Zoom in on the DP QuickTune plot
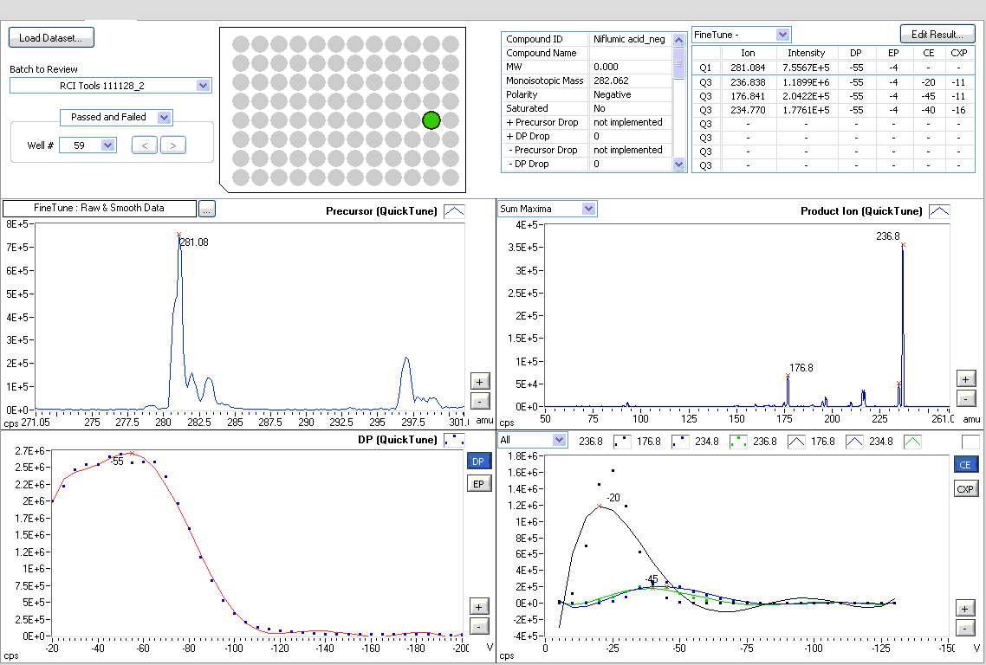The image size is (986, 665). [x=479, y=606]
